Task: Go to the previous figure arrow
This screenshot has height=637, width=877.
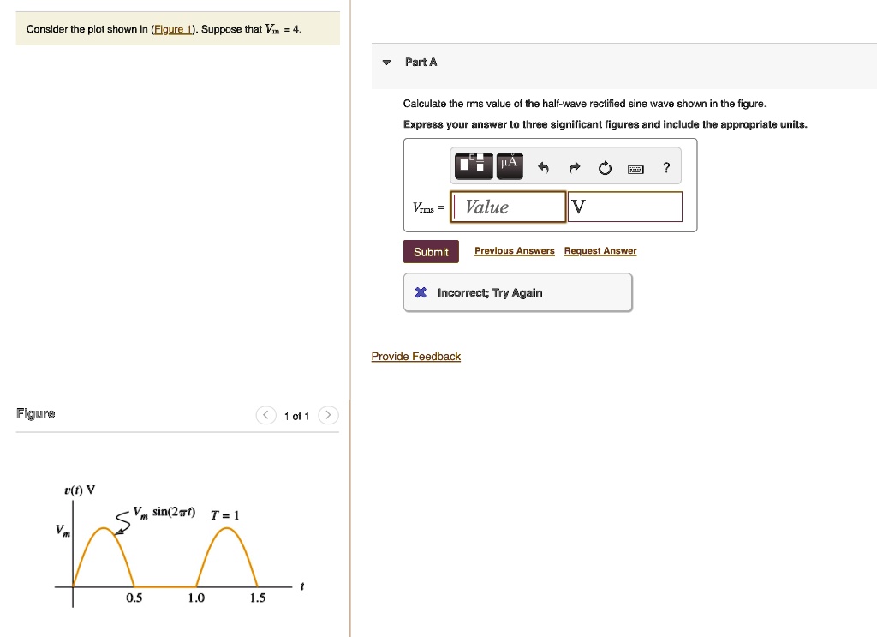Action: tap(265, 415)
